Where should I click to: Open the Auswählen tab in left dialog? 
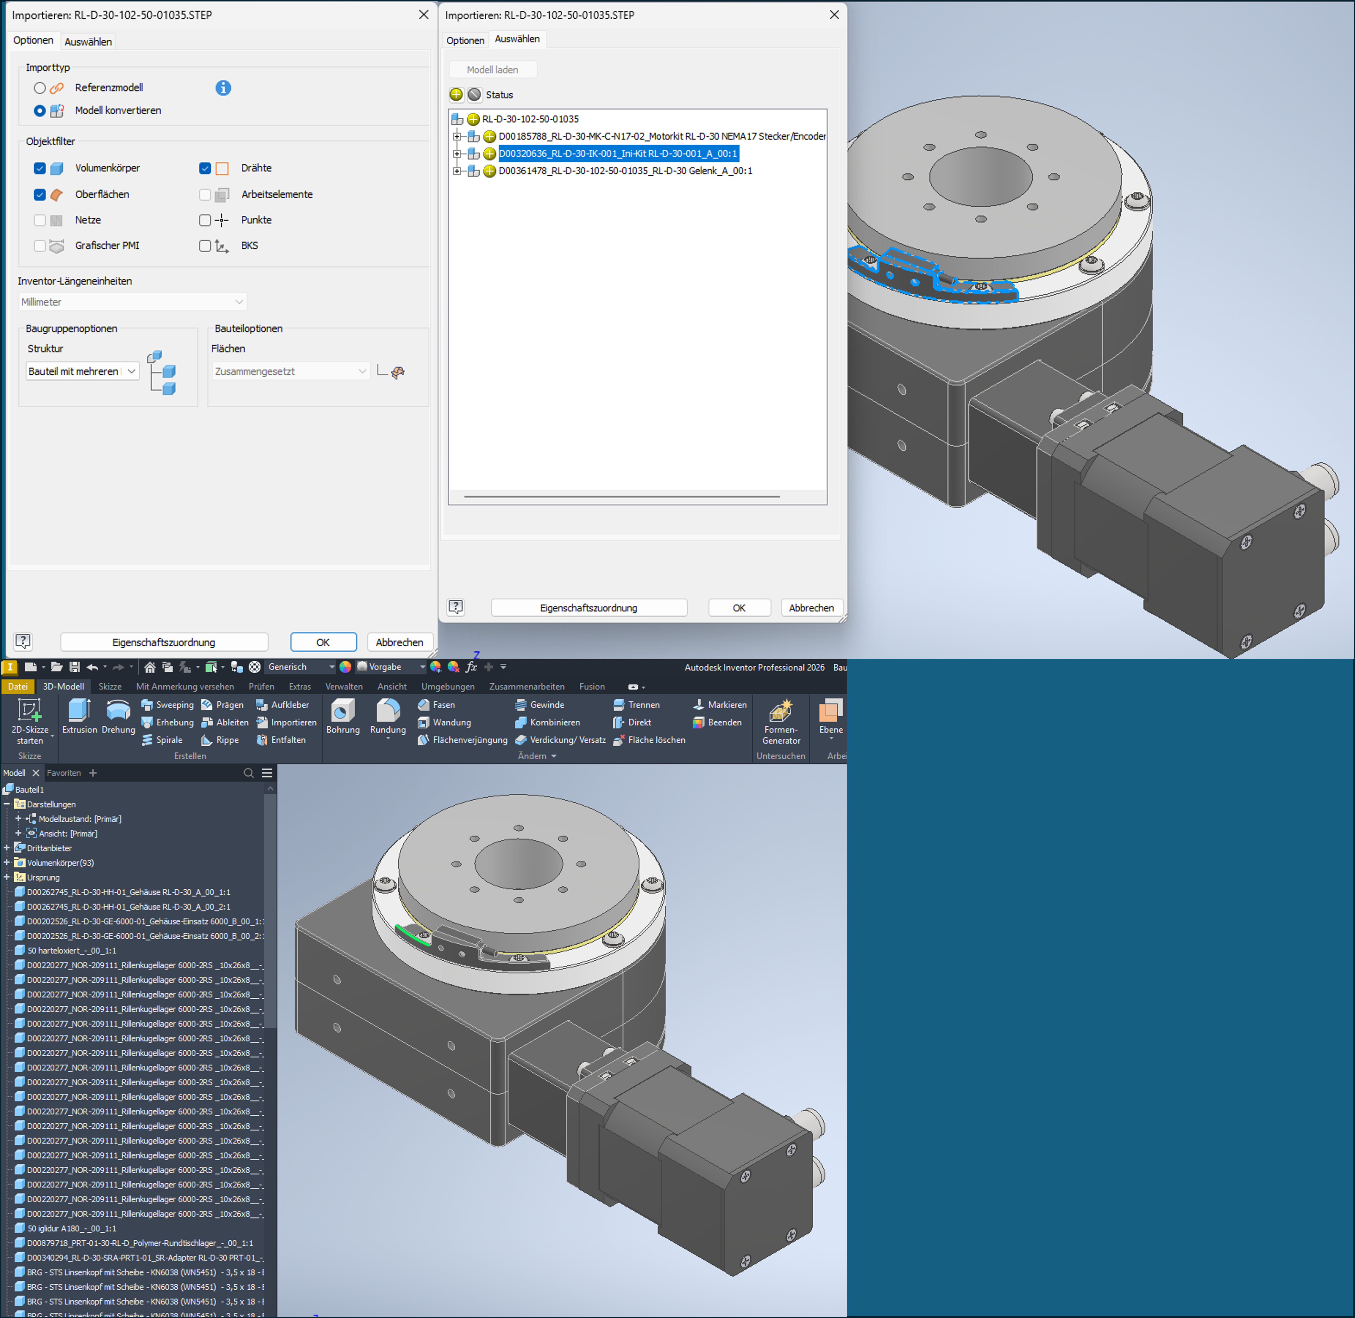pyautogui.click(x=88, y=41)
